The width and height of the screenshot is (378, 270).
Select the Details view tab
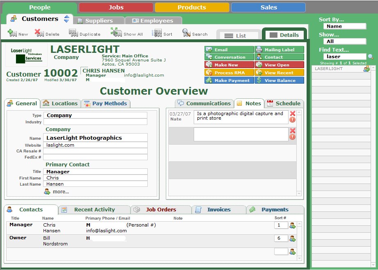click(x=284, y=35)
